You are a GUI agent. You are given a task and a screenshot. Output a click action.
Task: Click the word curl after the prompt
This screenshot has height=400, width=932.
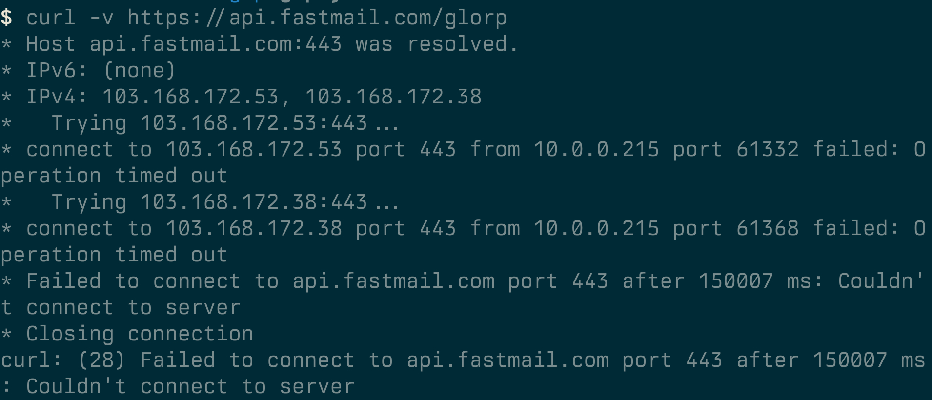tap(51, 18)
